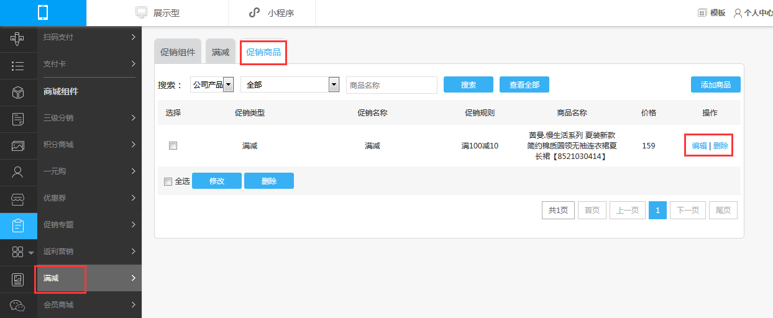
Task: Click the 尾页 pagination button
Action: click(x=723, y=210)
